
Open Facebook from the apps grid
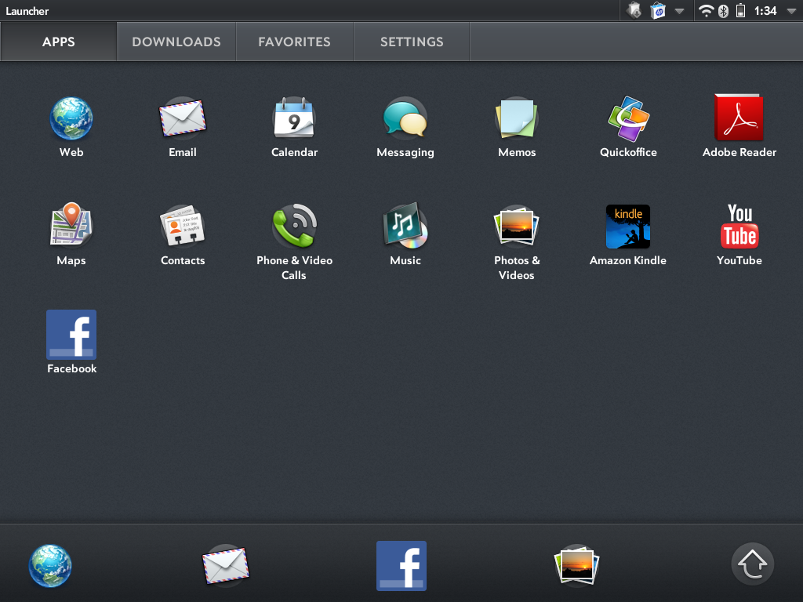[71, 335]
